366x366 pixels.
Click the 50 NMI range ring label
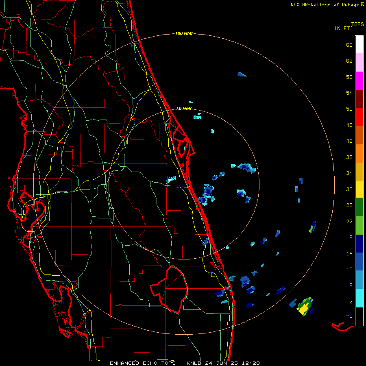coord(184,109)
